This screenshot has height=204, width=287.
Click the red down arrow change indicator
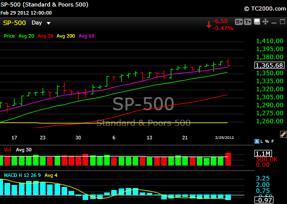tap(209, 25)
